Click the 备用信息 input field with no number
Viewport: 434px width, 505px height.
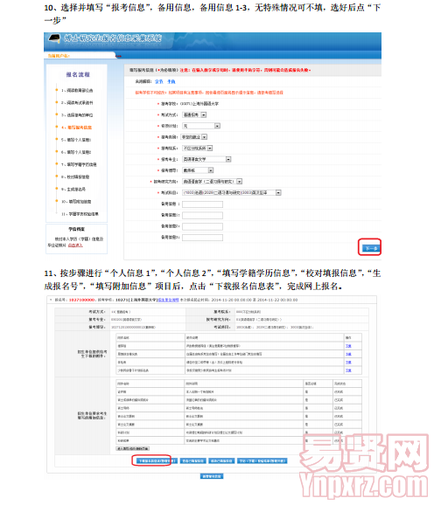pyautogui.click(x=202, y=204)
